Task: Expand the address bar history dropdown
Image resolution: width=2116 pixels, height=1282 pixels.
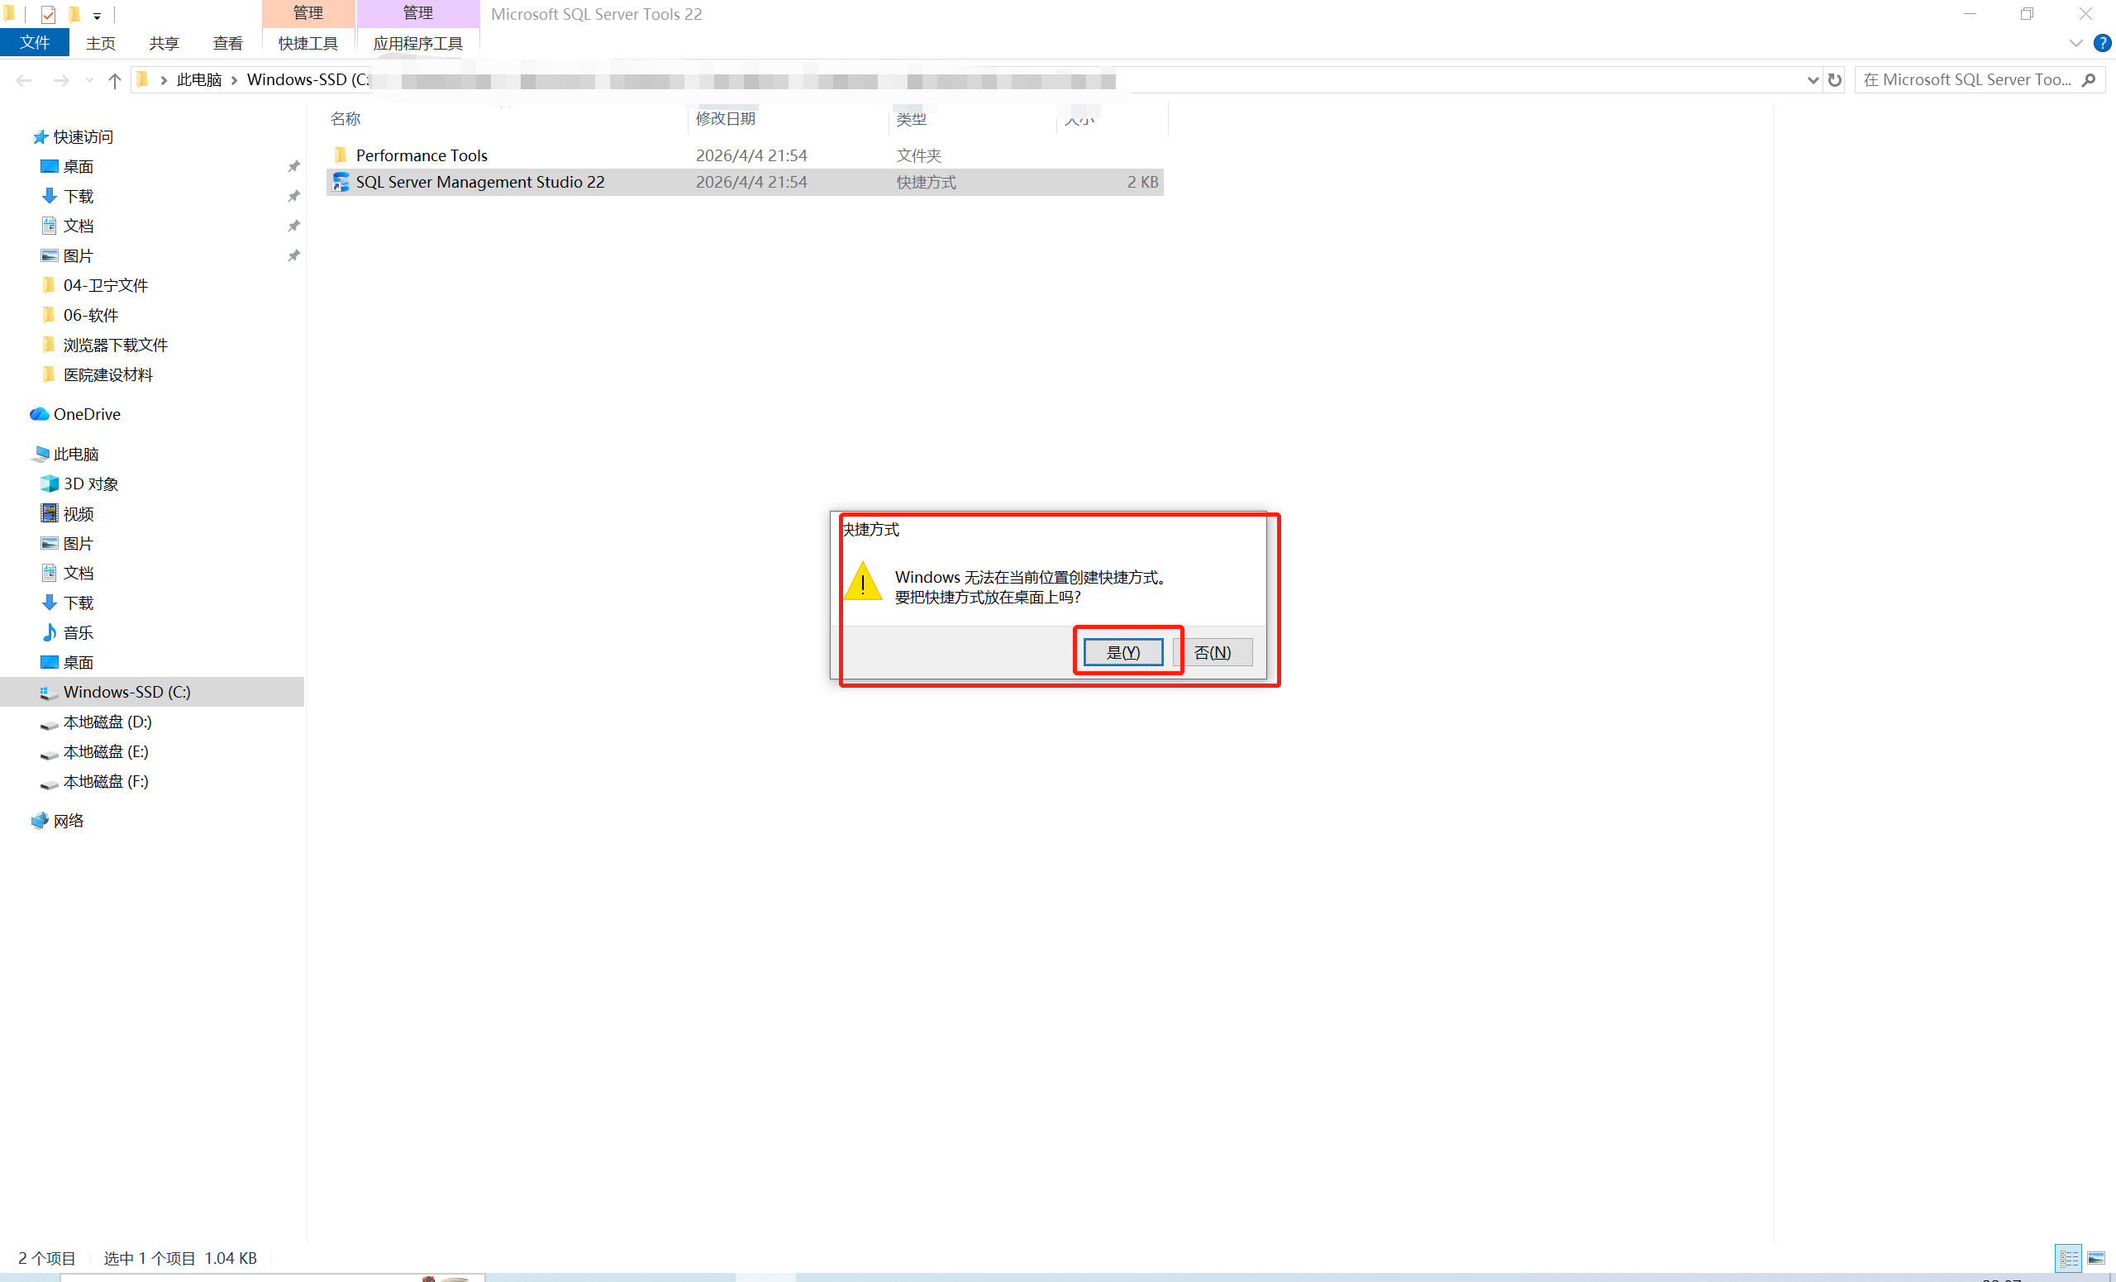Action: [1812, 80]
